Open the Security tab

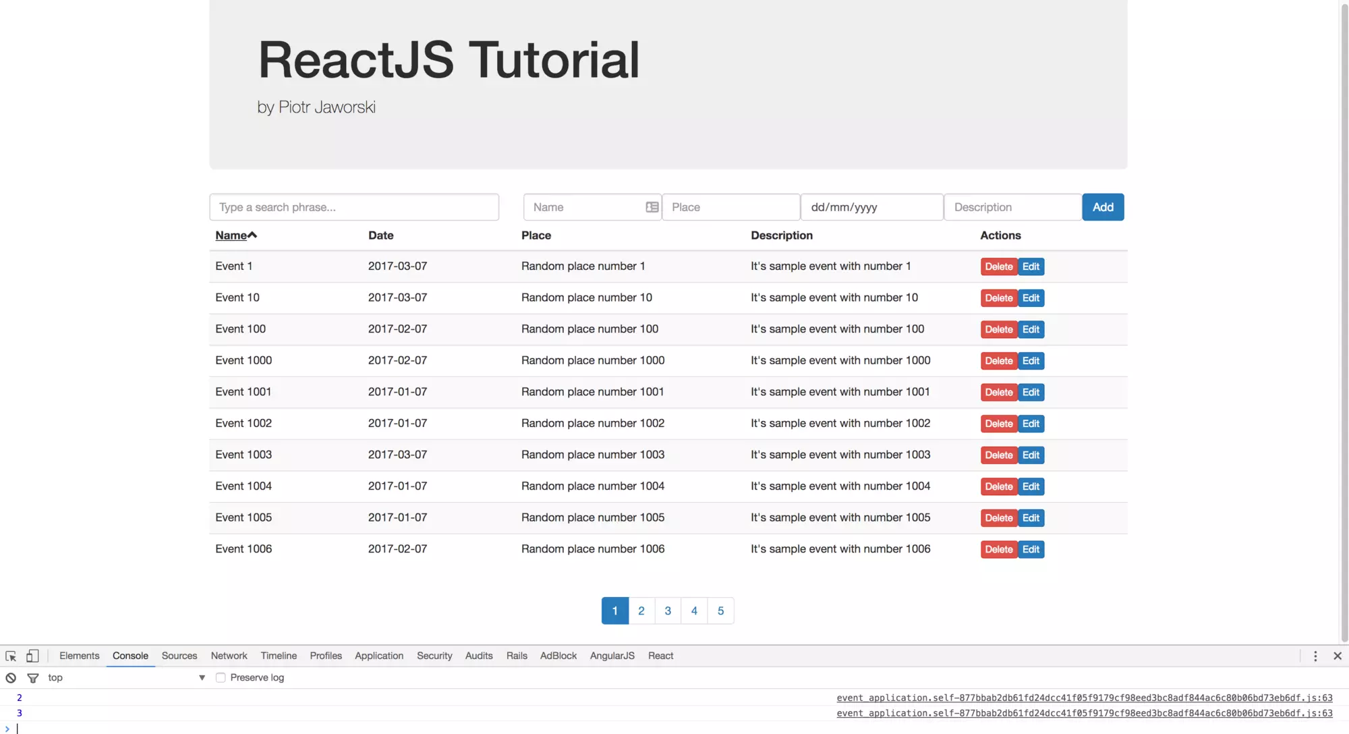point(434,656)
